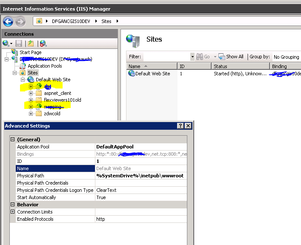Sort by Binding column header
This screenshot has height=245, width=301.
pos(285,66)
